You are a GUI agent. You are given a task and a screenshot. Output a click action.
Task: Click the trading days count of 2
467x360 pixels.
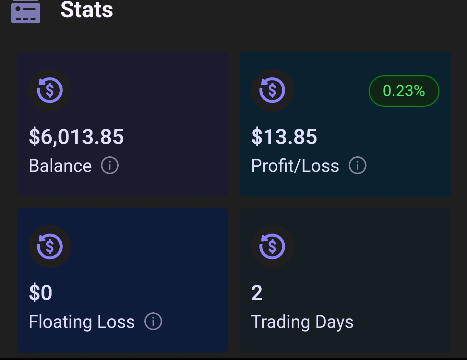(x=257, y=293)
